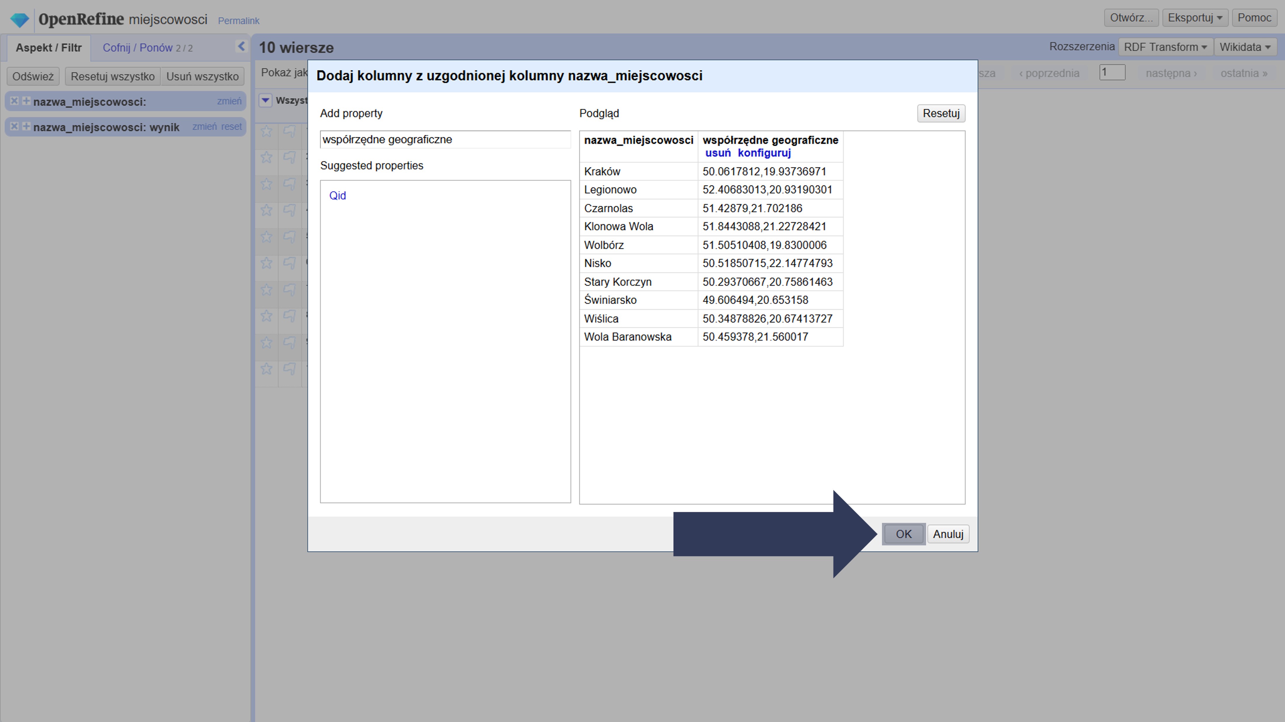Viewport: 1285px width, 722px height.
Task: Flag the first data row
Action: pyautogui.click(x=289, y=132)
